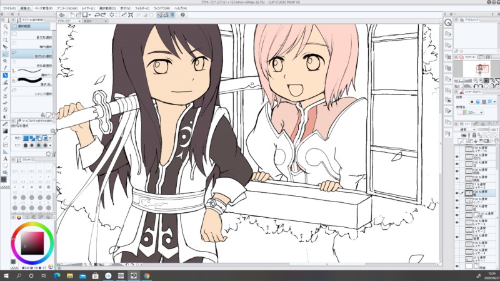The width and height of the screenshot is (500, 281).
Task: Zoom out using Navigator minus magnifier
Action: click(476, 81)
